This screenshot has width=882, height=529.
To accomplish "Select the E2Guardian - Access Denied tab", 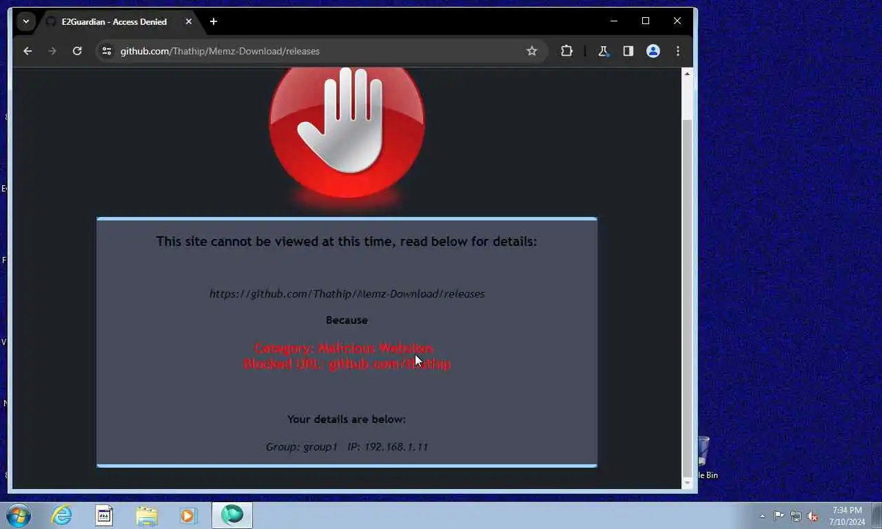I will 114,22.
